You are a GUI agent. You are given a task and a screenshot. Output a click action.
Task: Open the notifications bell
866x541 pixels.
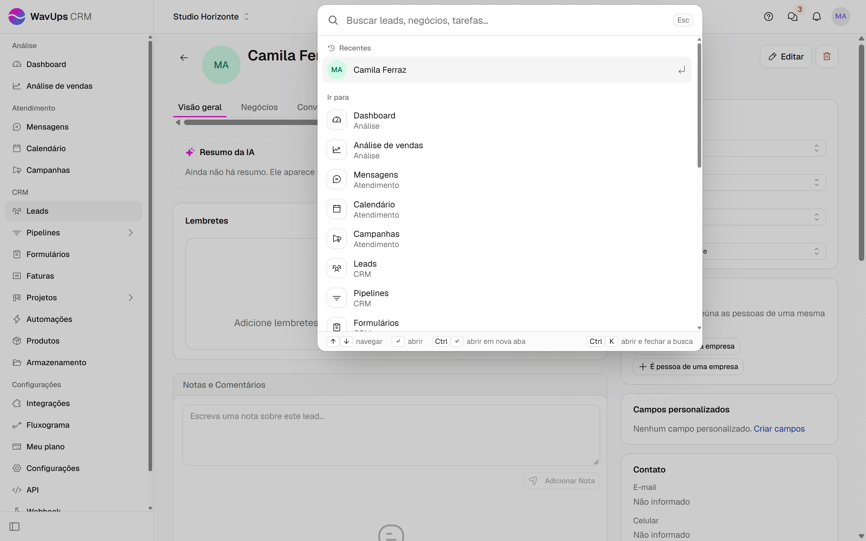pyautogui.click(x=817, y=17)
